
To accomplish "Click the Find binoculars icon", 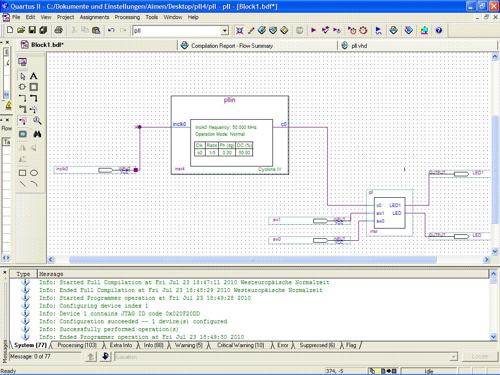I will pyautogui.click(x=37, y=134).
